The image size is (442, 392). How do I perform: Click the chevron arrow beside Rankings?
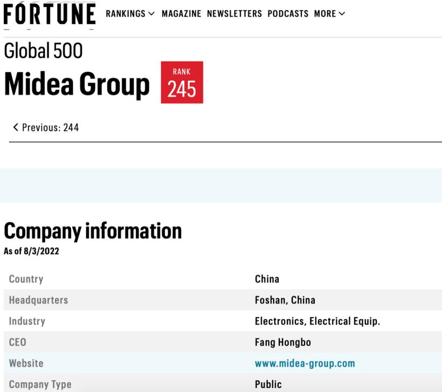[x=151, y=14]
